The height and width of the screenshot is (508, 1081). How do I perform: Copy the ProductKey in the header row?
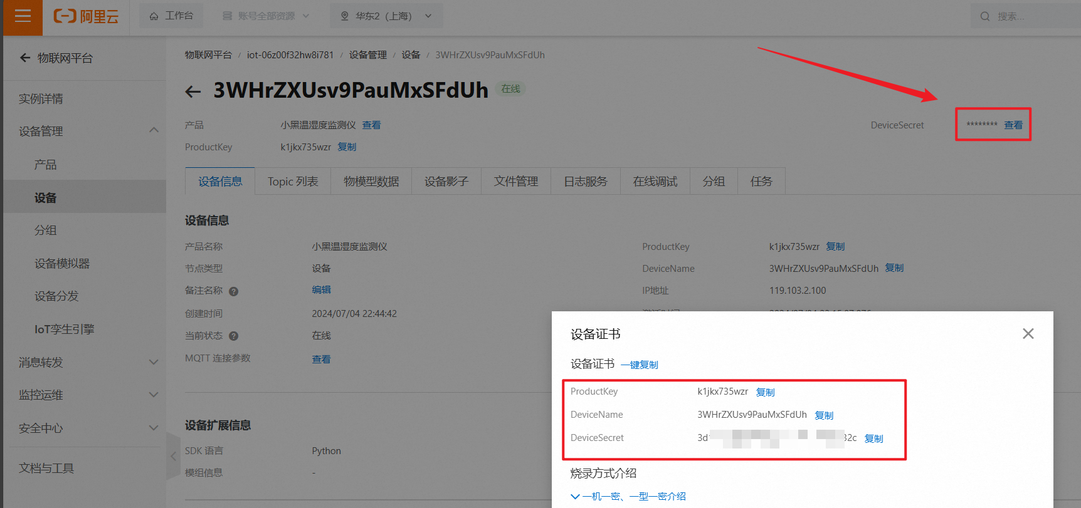347,147
